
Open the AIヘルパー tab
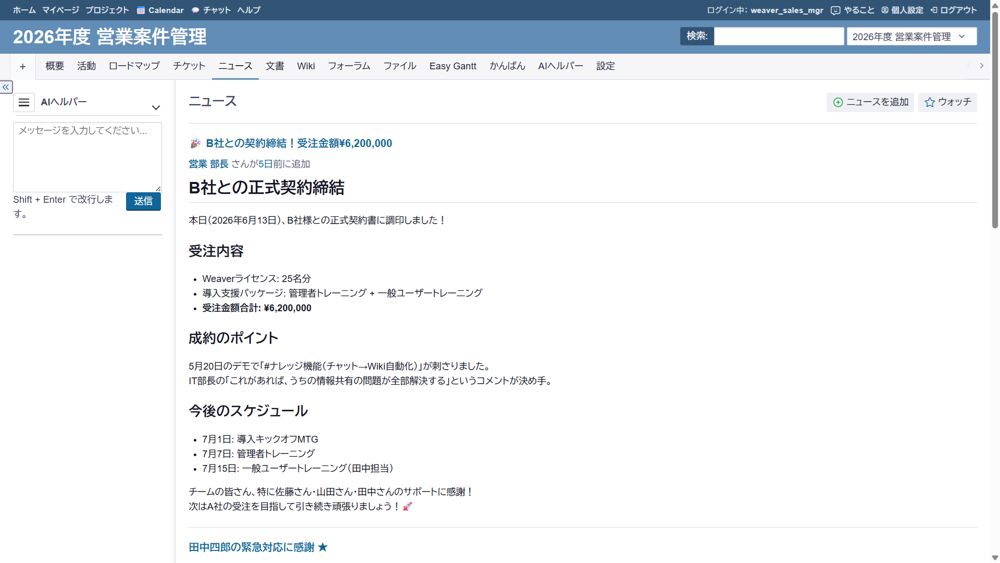[560, 66]
